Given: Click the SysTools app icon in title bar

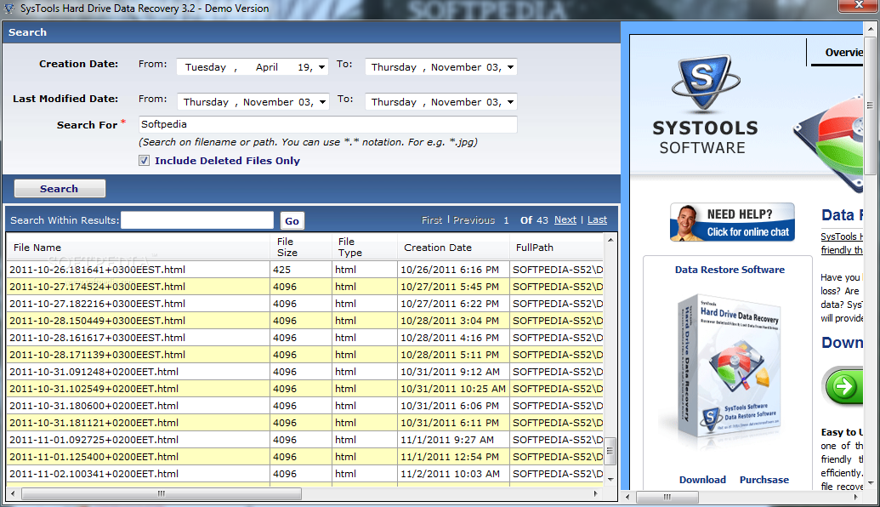Looking at the screenshot, I should point(9,8).
